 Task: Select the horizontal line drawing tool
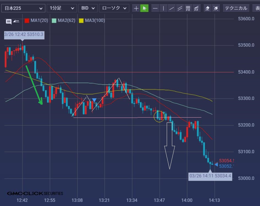[155, 8]
